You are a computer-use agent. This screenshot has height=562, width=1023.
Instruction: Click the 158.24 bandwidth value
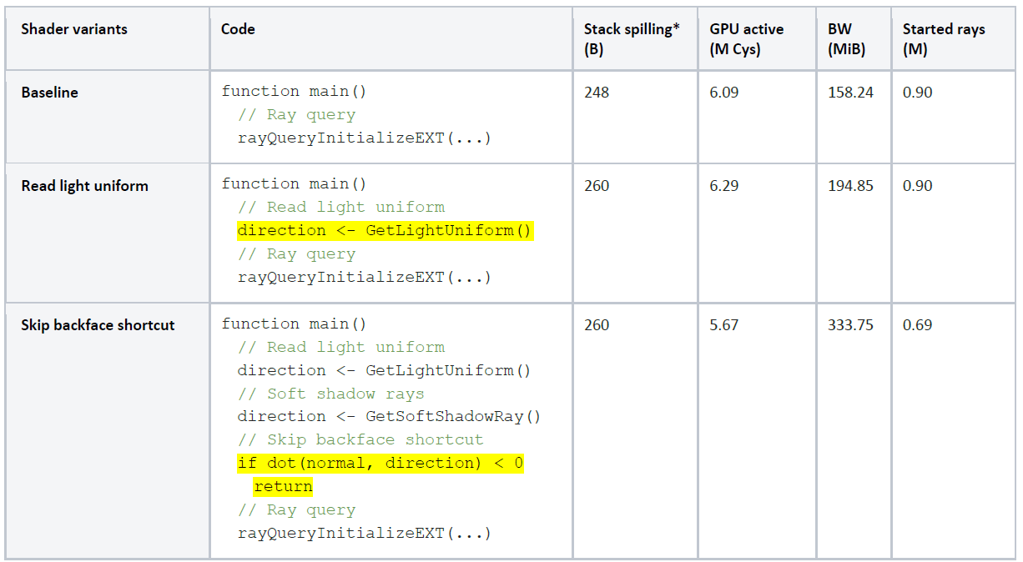point(850,93)
